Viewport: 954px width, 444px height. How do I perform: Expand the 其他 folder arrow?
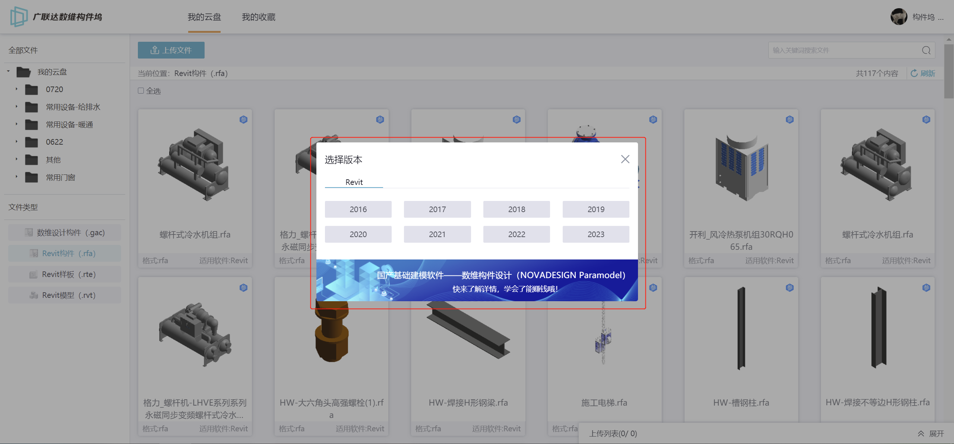click(16, 159)
